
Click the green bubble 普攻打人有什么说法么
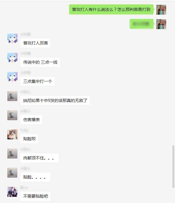111,9
